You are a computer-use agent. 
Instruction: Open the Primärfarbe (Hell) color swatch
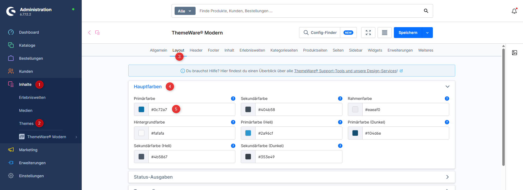coord(248,133)
